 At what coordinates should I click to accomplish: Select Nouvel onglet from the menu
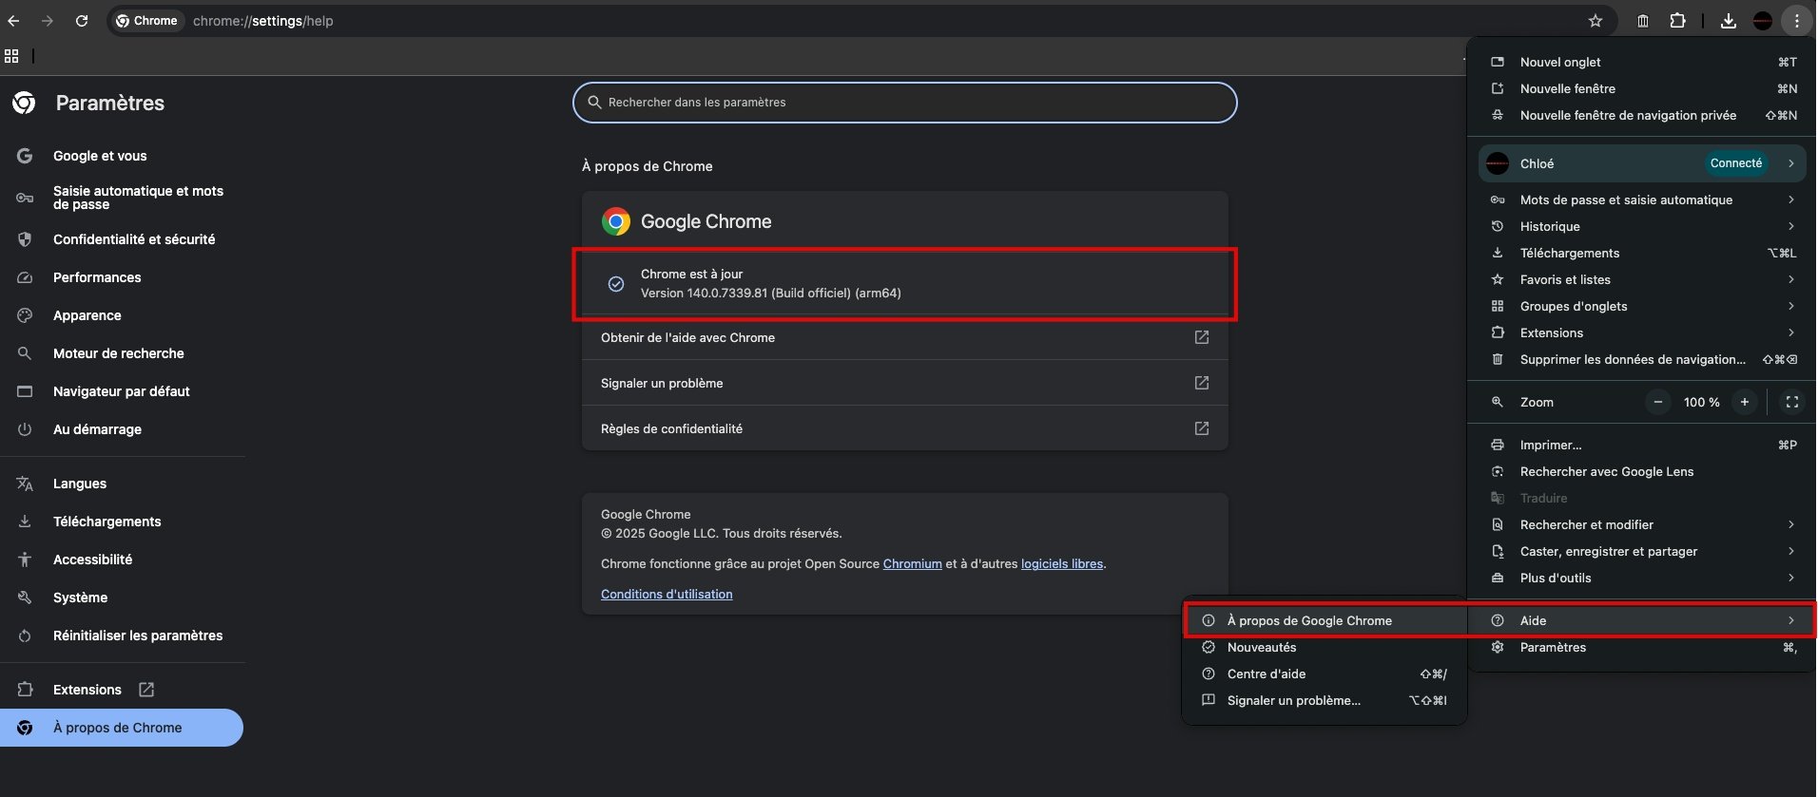1642,62
